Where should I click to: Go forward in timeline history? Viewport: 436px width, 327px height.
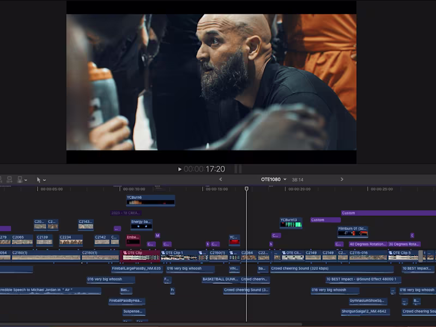tap(342, 179)
